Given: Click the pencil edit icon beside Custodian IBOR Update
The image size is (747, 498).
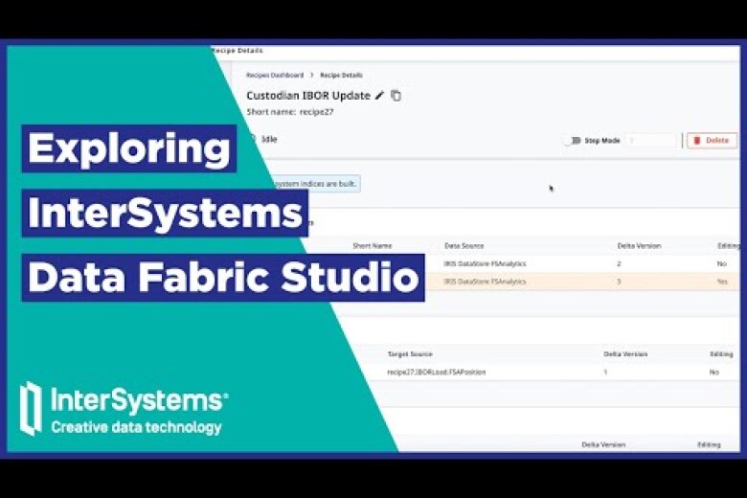Looking at the screenshot, I should [379, 96].
